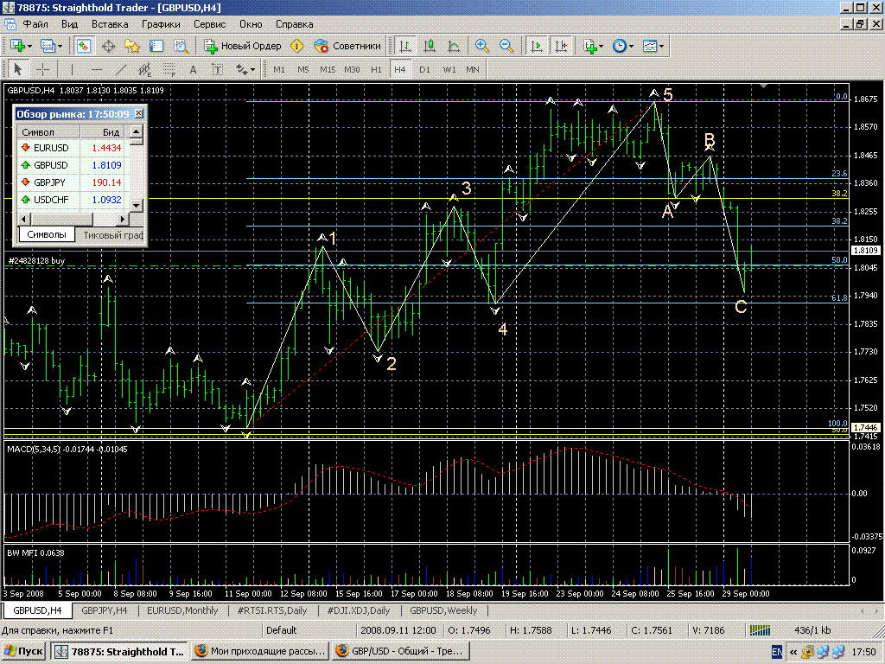Select the Horizontal Line drawing tool
The height and width of the screenshot is (664, 885).
[97, 69]
